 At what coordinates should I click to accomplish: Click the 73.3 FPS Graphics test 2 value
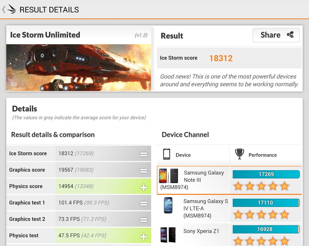click(x=69, y=219)
